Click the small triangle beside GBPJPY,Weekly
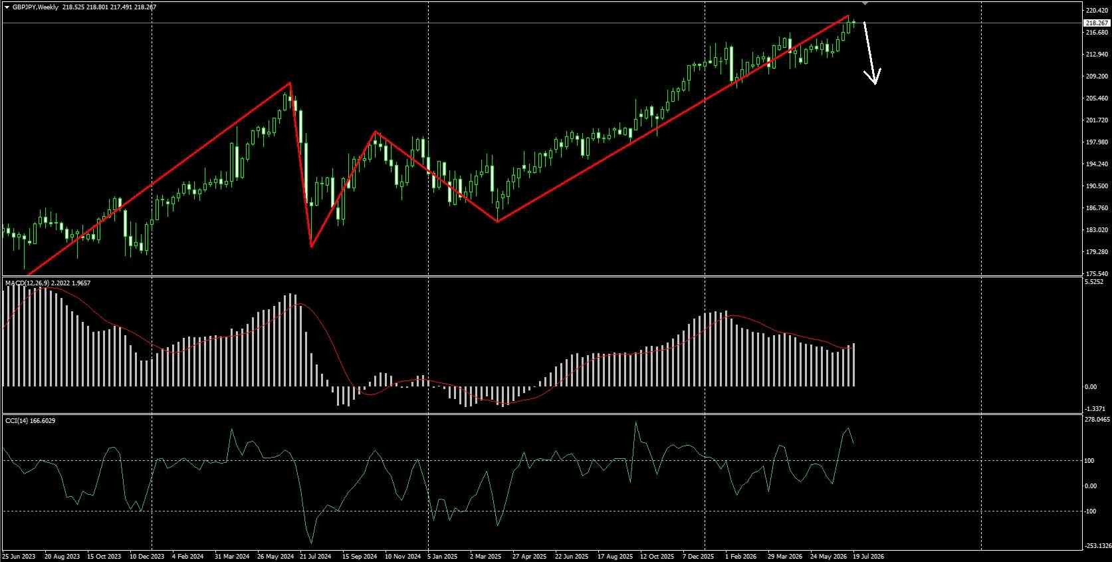The image size is (1112, 562). tap(7, 7)
